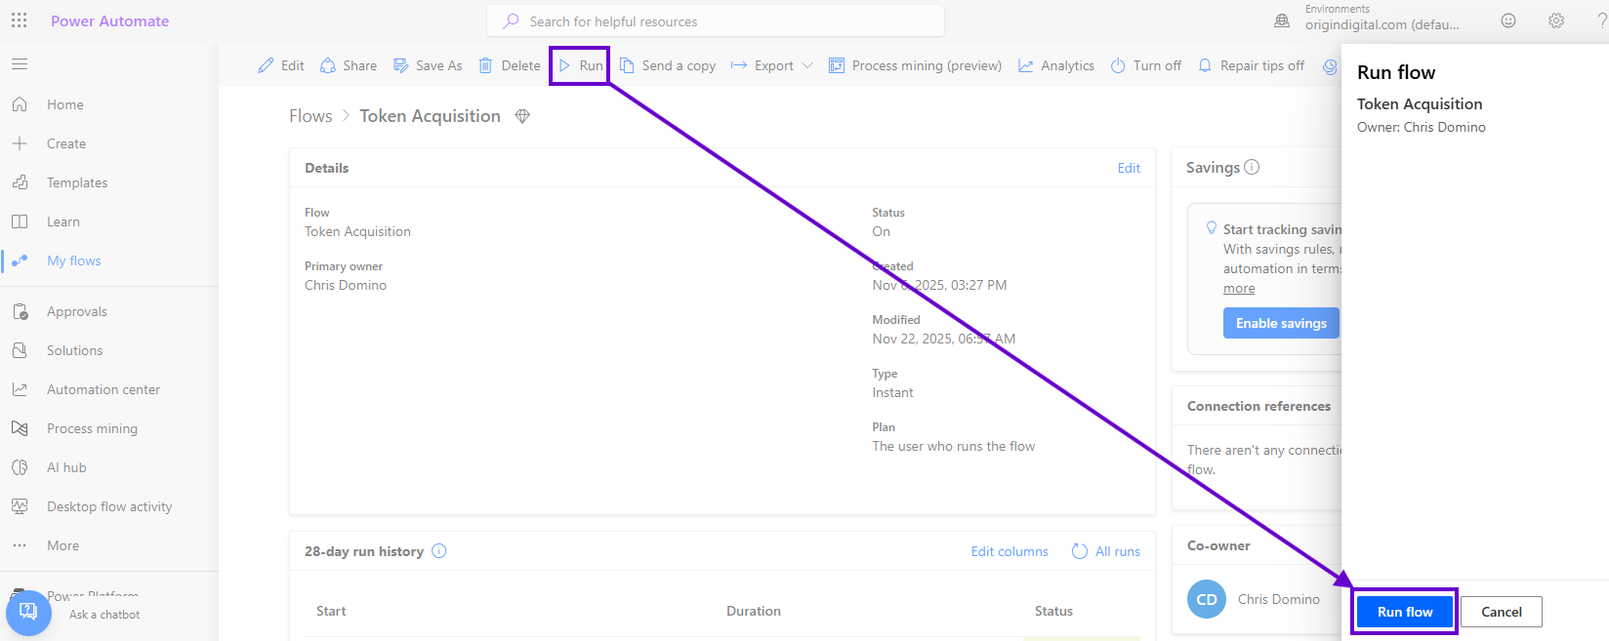Screen dimensions: 1609x641
Task: Click the Savings info icon
Action: [x=1252, y=167]
